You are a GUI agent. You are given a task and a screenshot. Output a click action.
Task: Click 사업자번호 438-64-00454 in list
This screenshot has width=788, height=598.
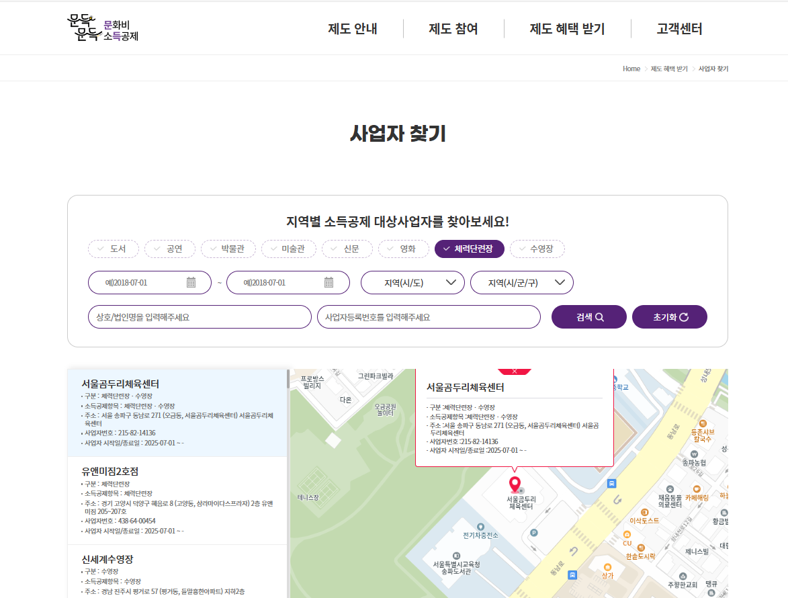(x=120, y=521)
